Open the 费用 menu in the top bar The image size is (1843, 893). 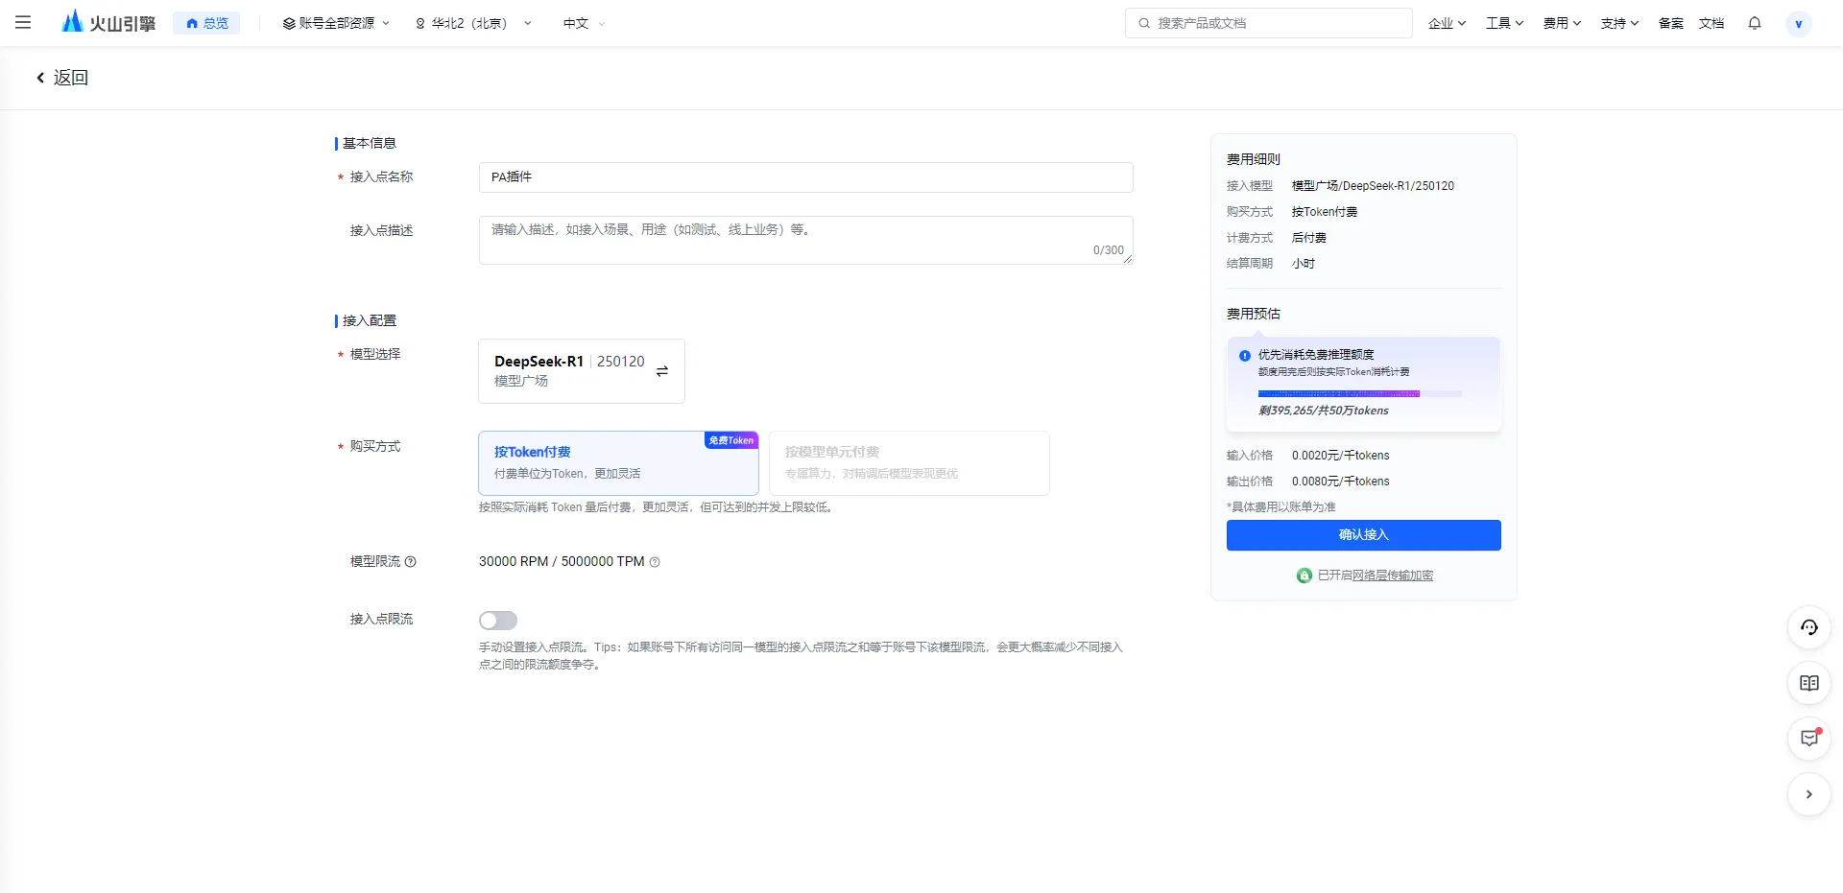point(1562,23)
